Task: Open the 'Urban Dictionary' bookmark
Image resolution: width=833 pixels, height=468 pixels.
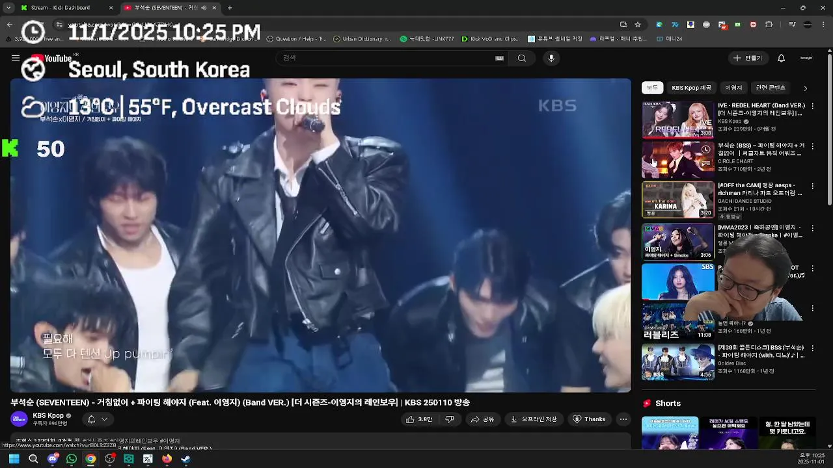Action: (362, 39)
